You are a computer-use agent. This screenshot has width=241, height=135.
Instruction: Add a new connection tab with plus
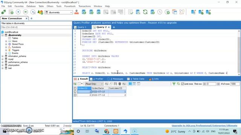(31, 18)
